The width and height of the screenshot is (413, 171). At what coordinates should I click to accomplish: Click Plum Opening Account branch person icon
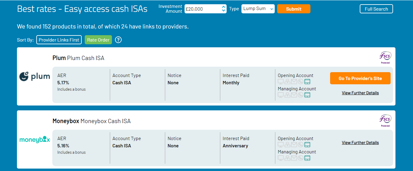(287, 82)
